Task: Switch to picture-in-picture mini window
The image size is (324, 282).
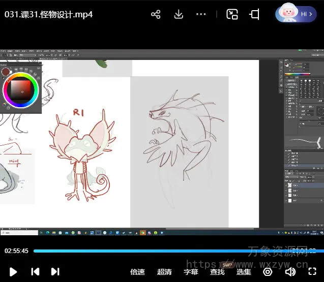Action: (x=232, y=14)
